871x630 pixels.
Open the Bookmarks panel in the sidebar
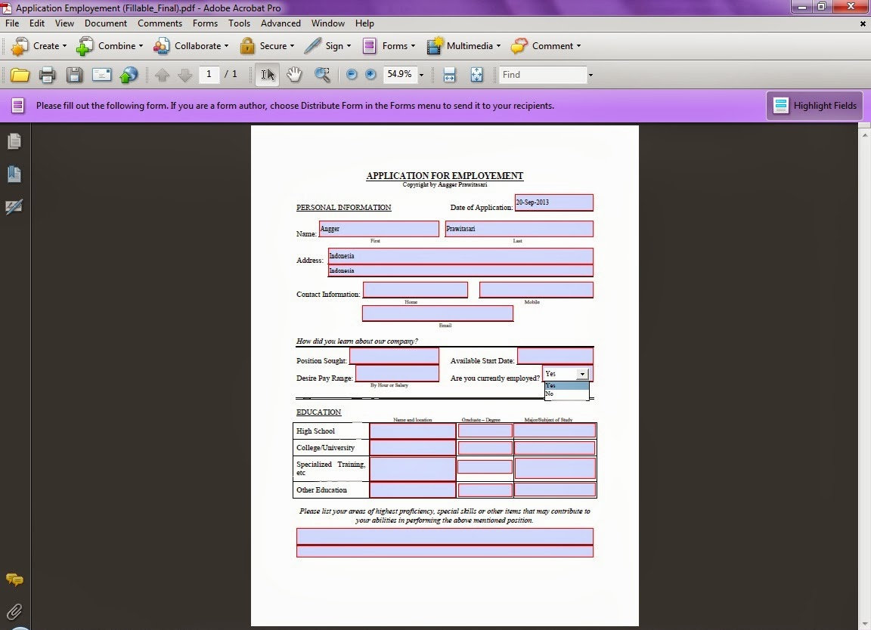point(14,174)
